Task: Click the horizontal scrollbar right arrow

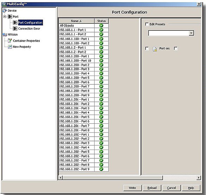Action: (199, 178)
